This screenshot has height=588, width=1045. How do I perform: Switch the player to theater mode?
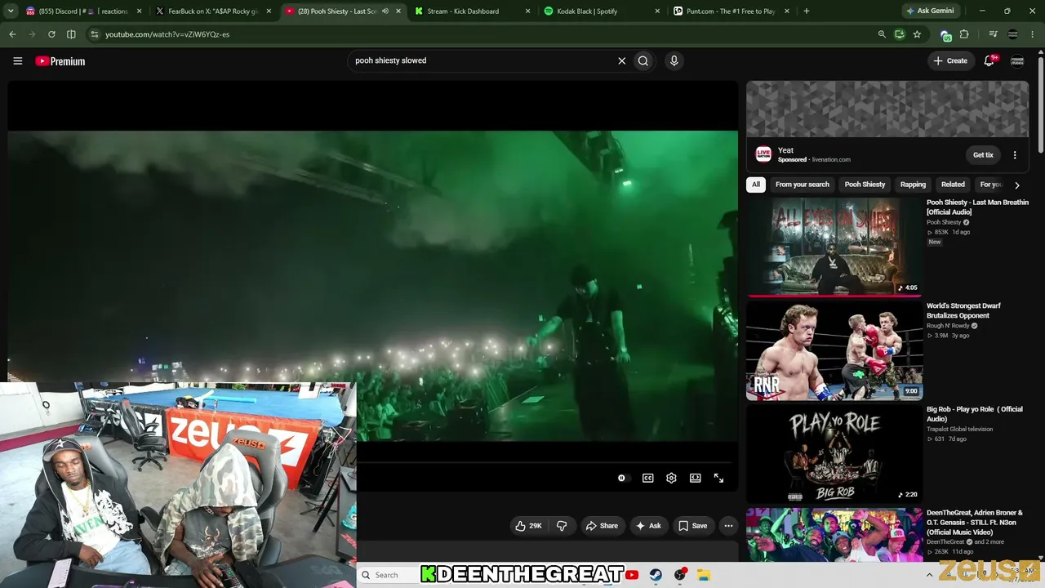[695, 478]
